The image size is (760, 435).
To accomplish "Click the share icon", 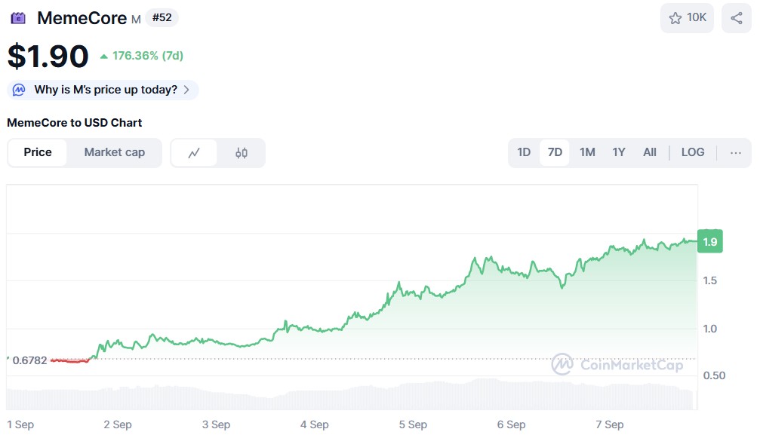I will click(736, 17).
